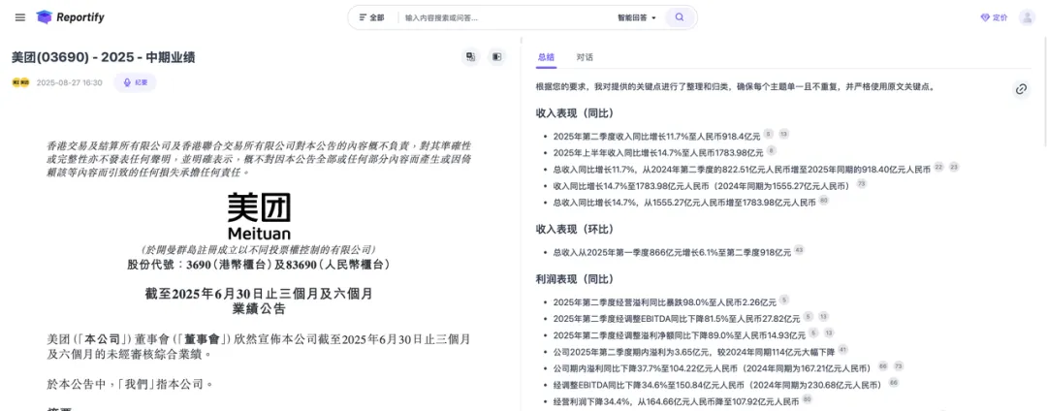Click citation 6 after 上半年收入 line
The image size is (1047, 411).
tap(771, 150)
